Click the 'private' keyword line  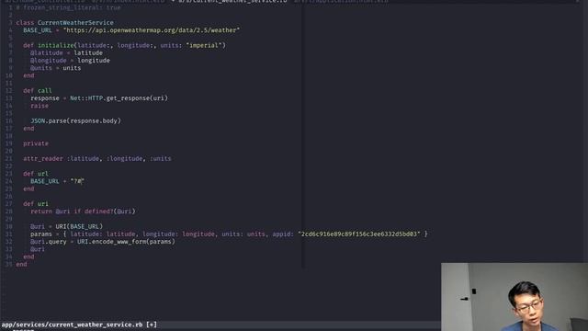[36, 143]
